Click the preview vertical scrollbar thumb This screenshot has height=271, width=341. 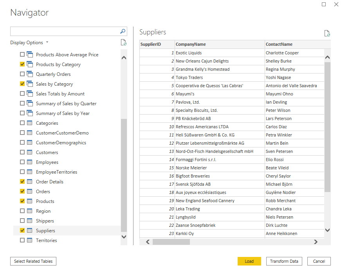point(328,127)
